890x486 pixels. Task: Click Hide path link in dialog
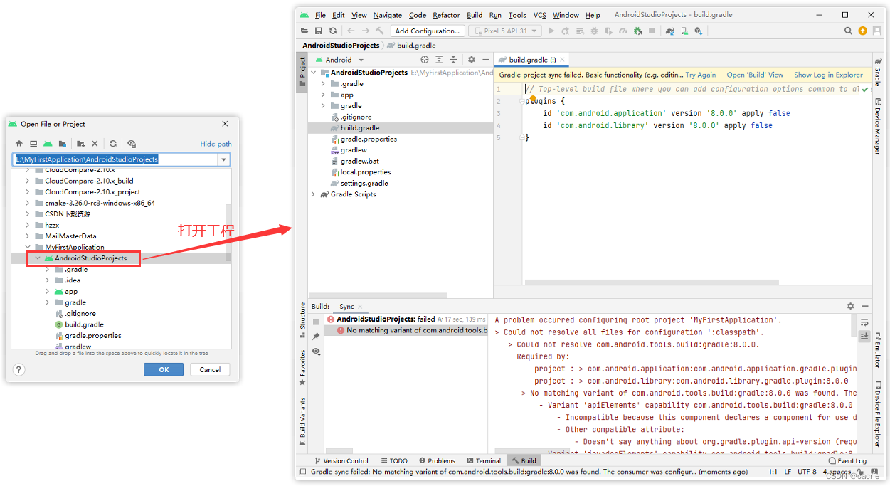pyautogui.click(x=216, y=144)
